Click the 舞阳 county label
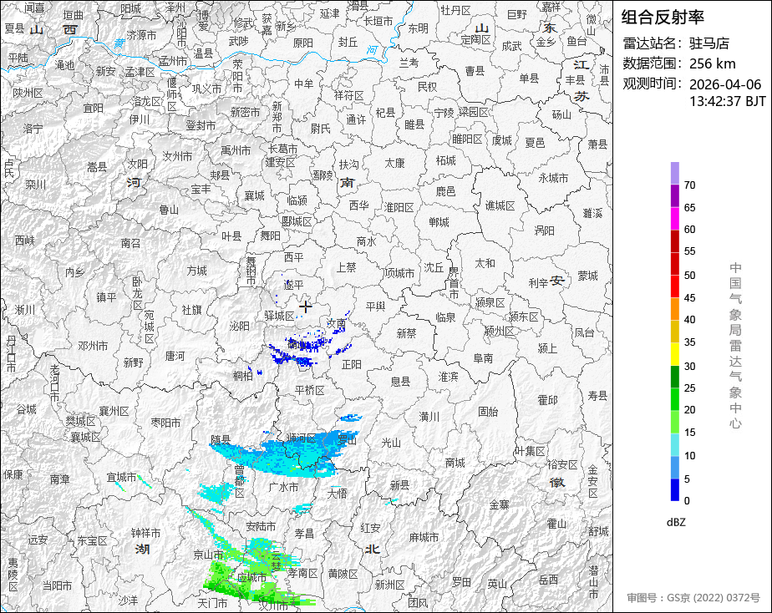 270,236
